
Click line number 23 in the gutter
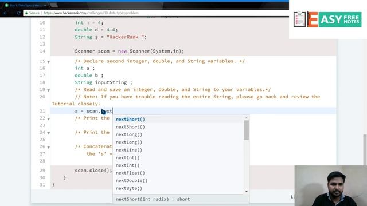[x=42, y=125]
